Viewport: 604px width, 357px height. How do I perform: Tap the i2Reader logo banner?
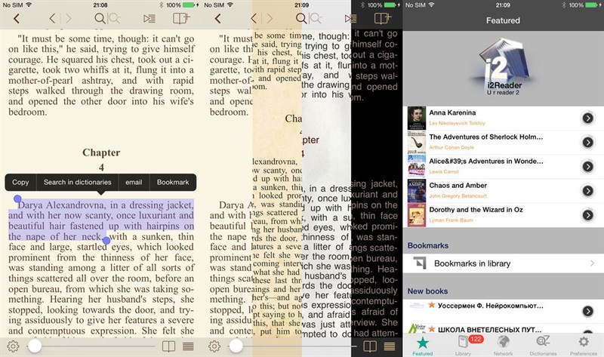(504, 67)
